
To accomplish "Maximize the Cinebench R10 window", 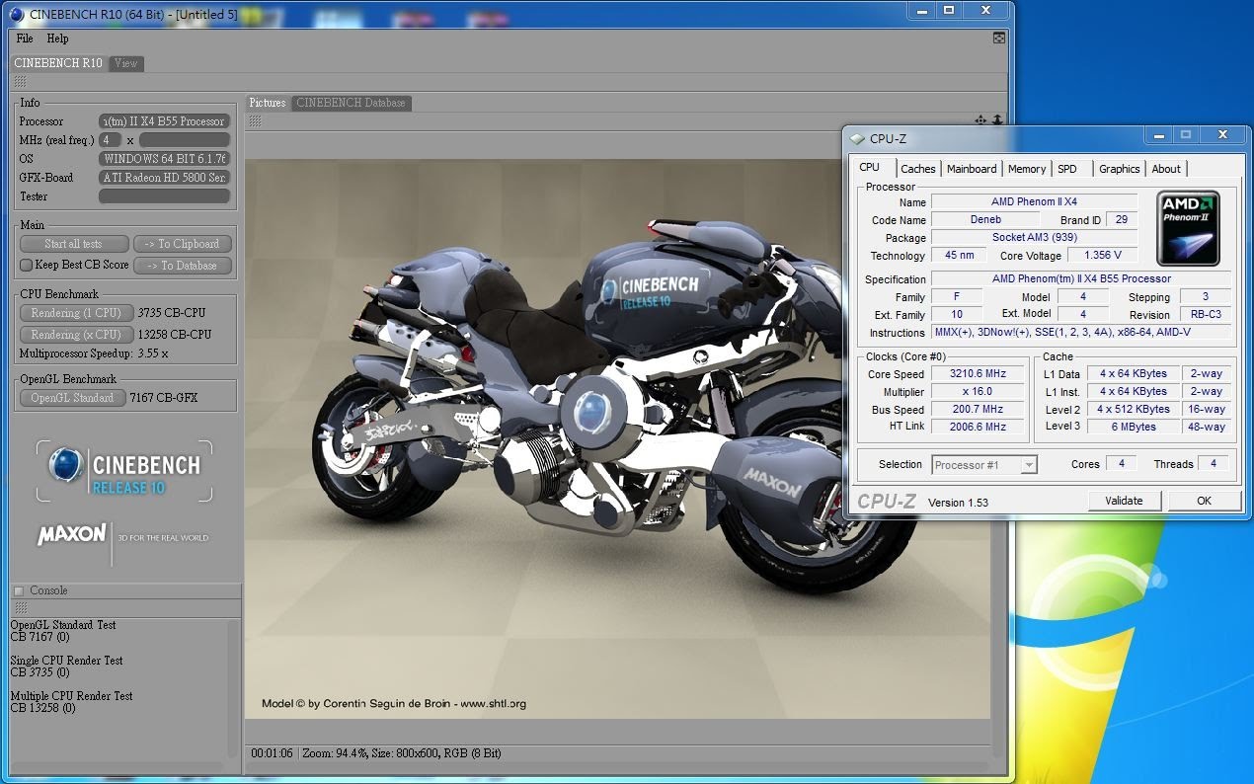I will coord(949,10).
